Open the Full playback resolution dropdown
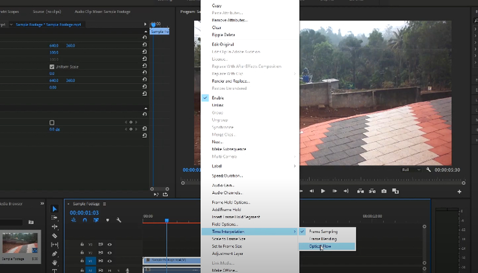The height and width of the screenshot is (273, 478). (x=411, y=170)
